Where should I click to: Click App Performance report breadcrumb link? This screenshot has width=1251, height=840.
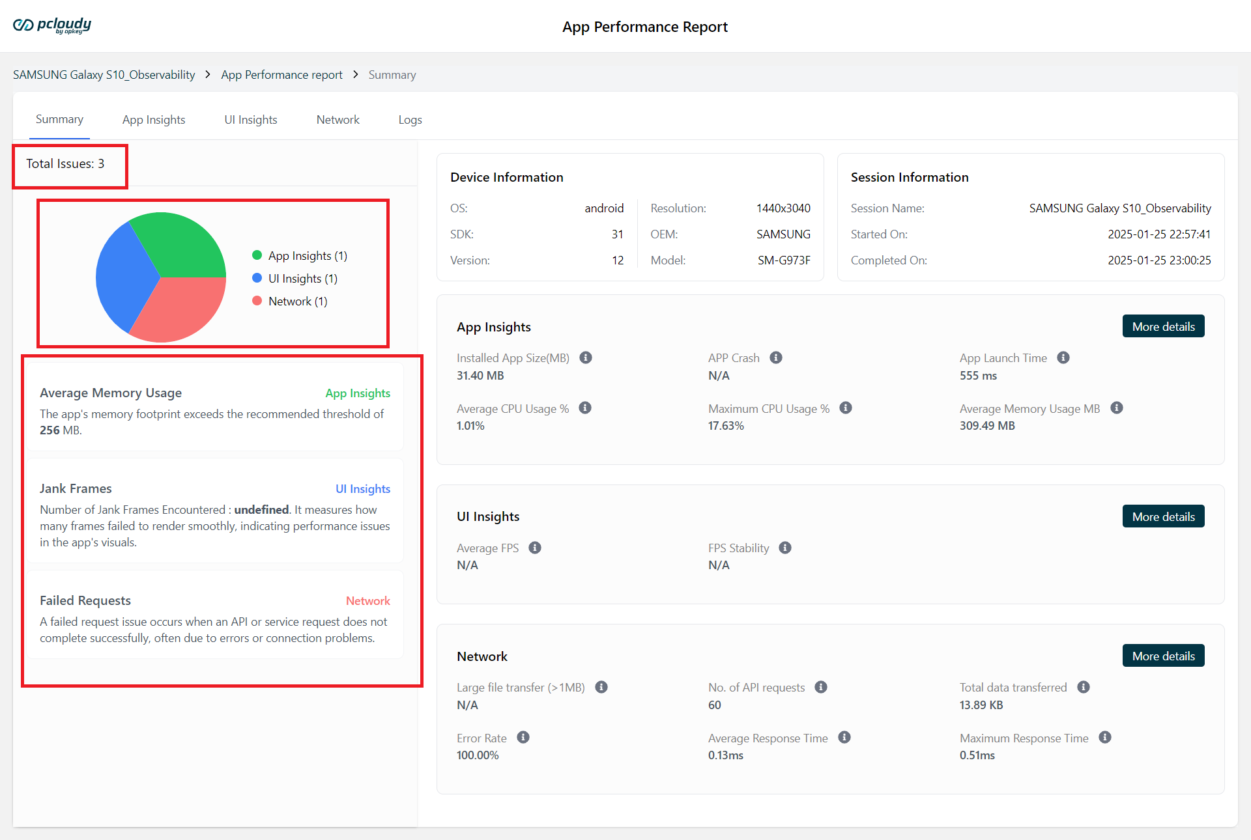(x=281, y=75)
